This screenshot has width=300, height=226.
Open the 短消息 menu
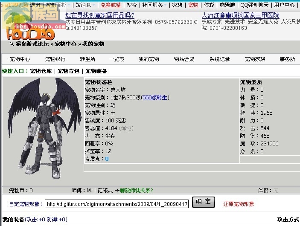coord(83,5)
